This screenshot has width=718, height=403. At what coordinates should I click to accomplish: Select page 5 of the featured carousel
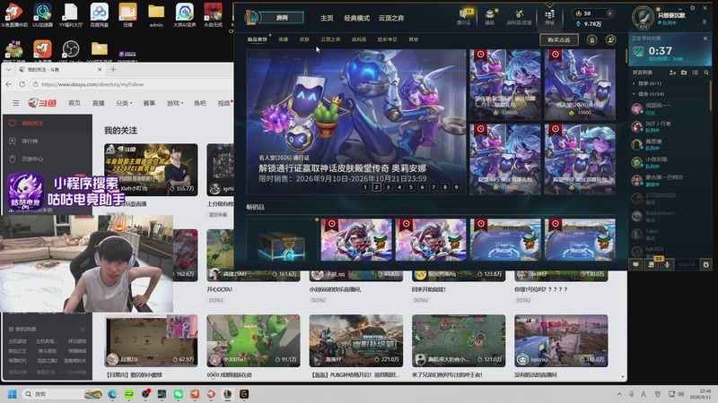click(411, 187)
